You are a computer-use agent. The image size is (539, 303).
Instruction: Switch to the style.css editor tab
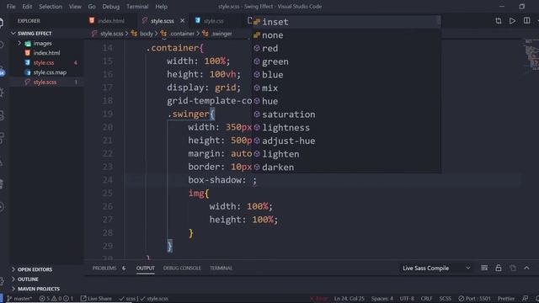[213, 21]
